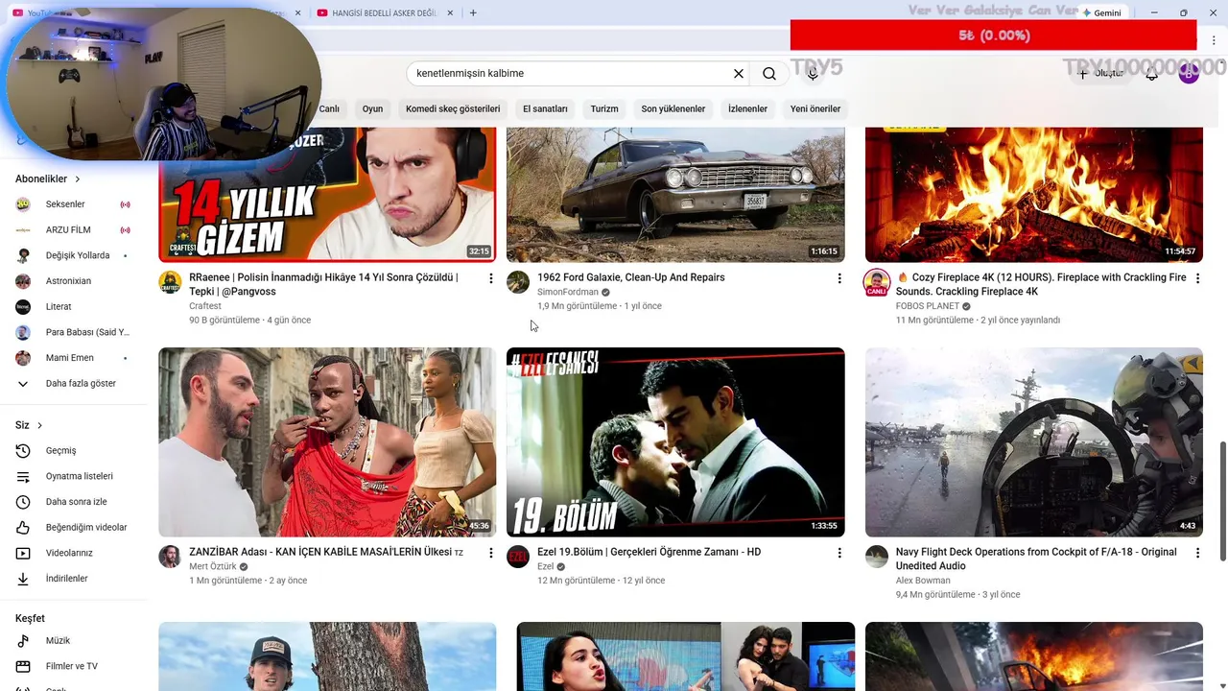Click the magnifier search button
The width and height of the screenshot is (1228, 691).
(769, 74)
